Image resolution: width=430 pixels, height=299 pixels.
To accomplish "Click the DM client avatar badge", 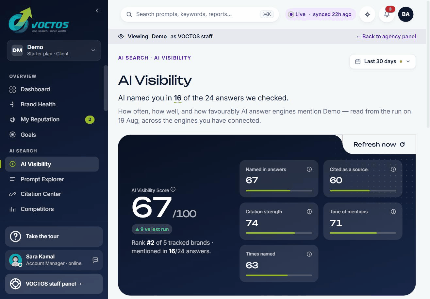I will pos(17,50).
